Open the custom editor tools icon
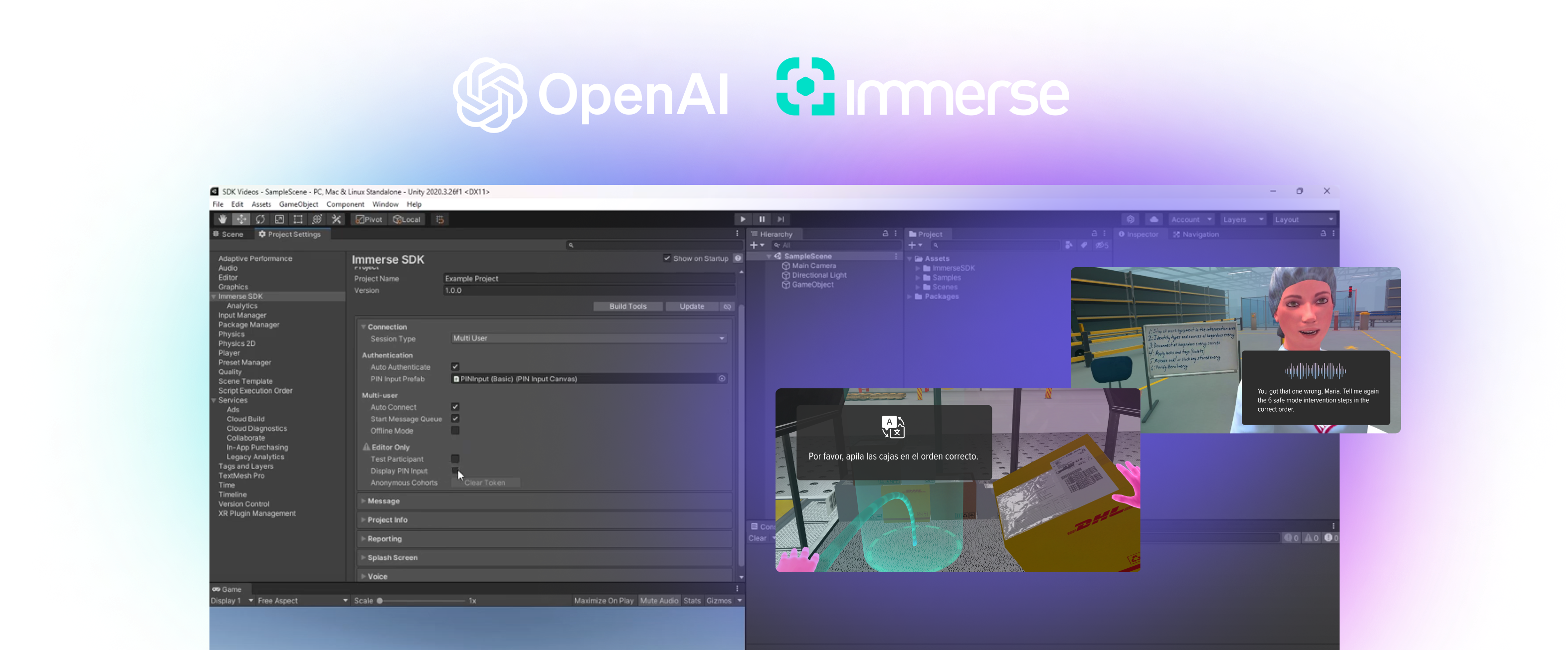The height and width of the screenshot is (650, 1566). pos(336,219)
